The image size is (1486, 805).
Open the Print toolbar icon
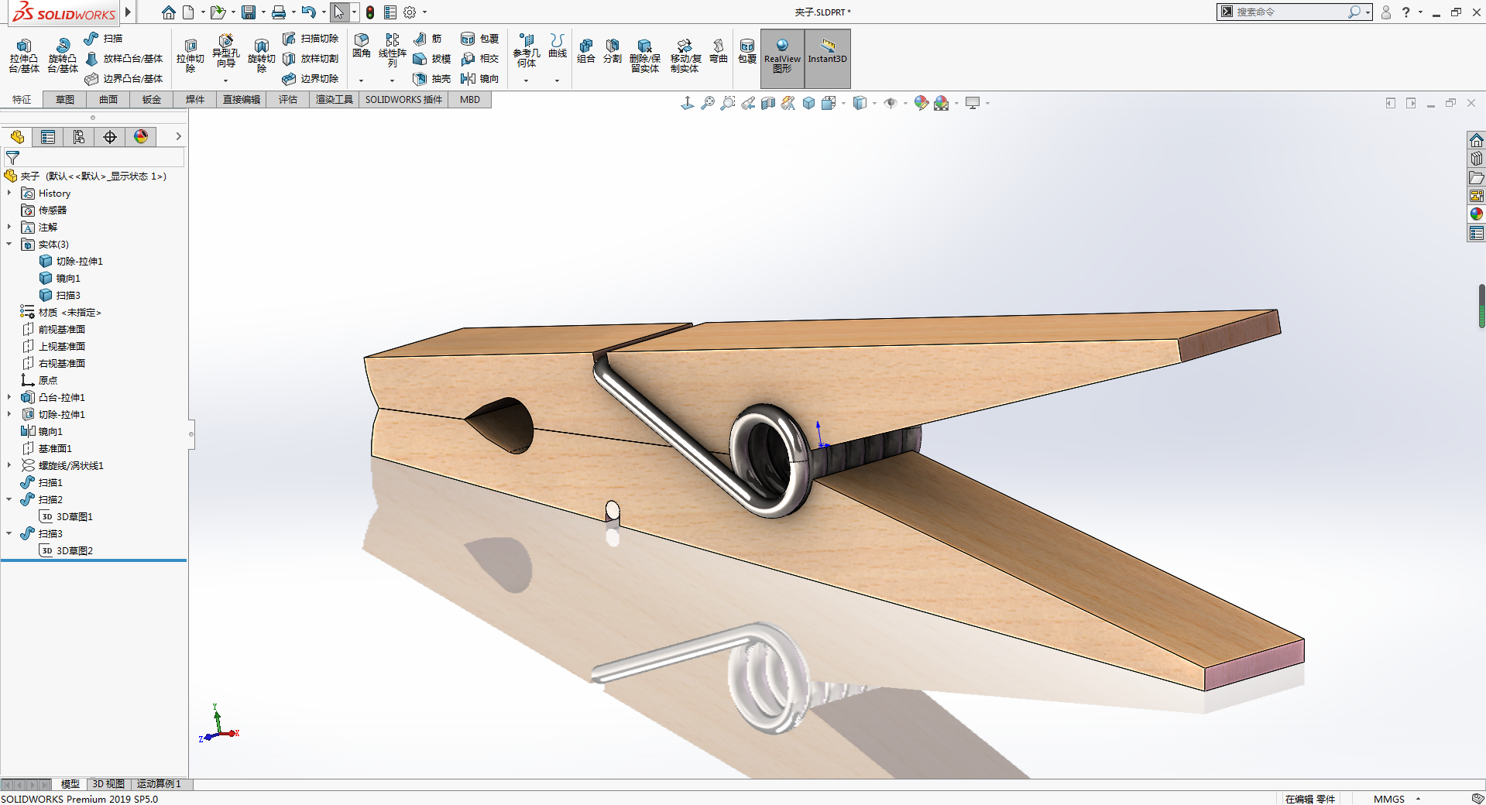(279, 12)
